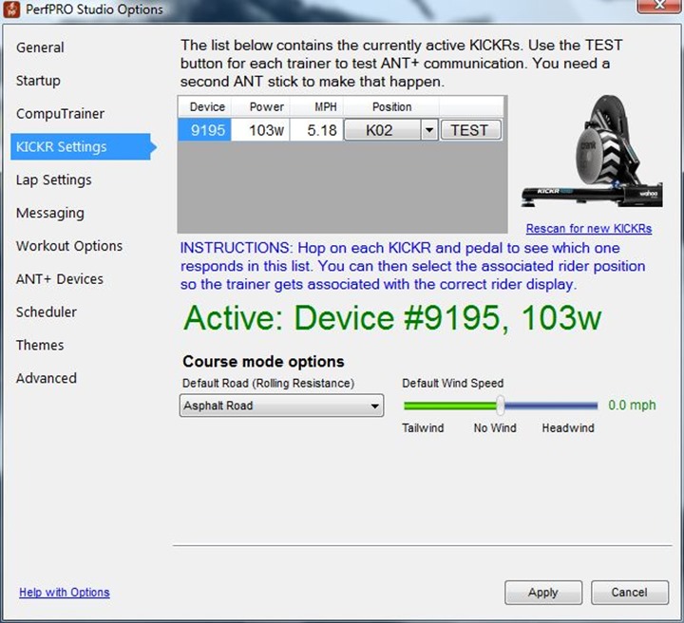The image size is (684, 623).
Task: Click the Apply button
Action: [x=543, y=592]
